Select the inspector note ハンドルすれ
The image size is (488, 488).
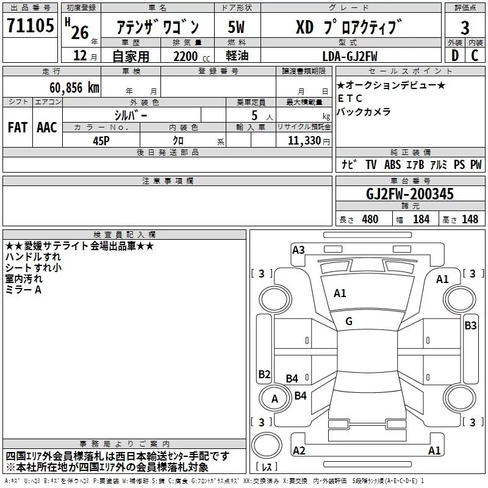pyautogui.click(x=33, y=257)
